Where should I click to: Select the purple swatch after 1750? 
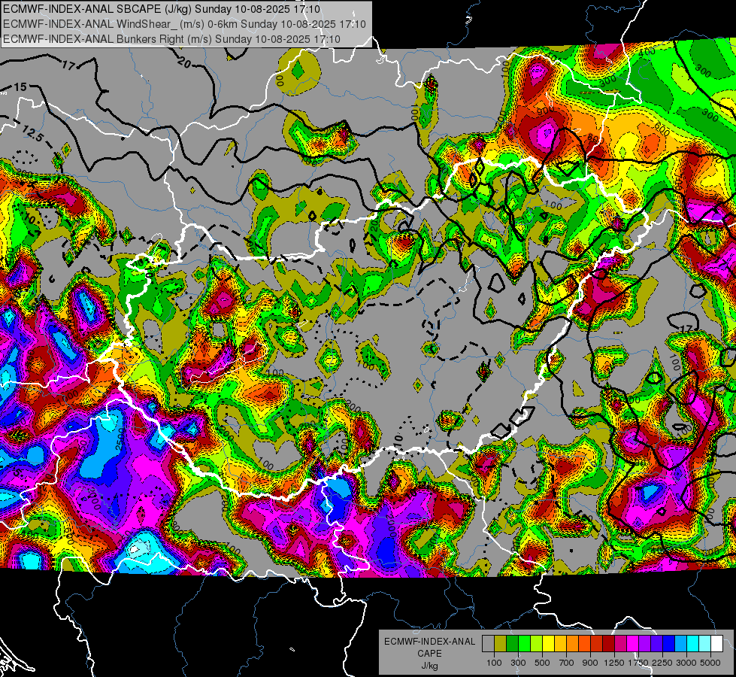pyautogui.click(x=645, y=644)
